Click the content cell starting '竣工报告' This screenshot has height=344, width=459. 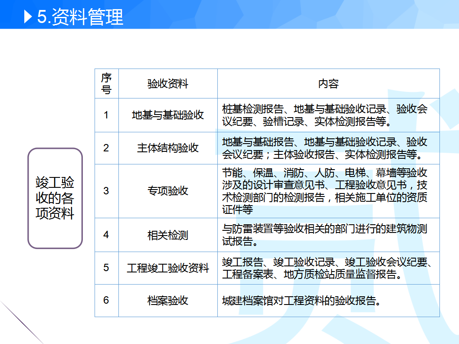point(328,268)
